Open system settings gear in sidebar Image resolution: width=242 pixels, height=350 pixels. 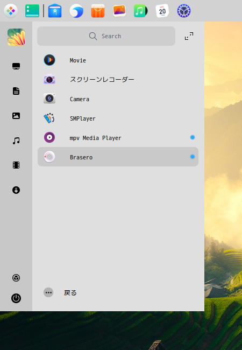click(16, 278)
